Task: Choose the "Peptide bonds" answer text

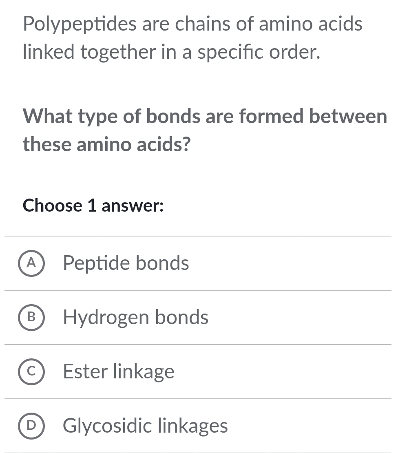Action: (126, 263)
